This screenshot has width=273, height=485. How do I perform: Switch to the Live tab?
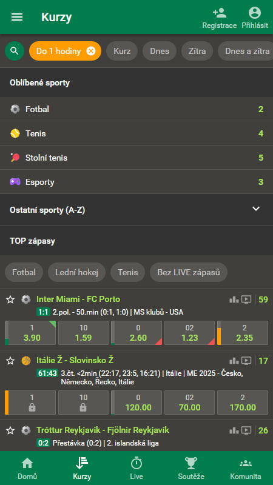pyautogui.click(x=136, y=468)
